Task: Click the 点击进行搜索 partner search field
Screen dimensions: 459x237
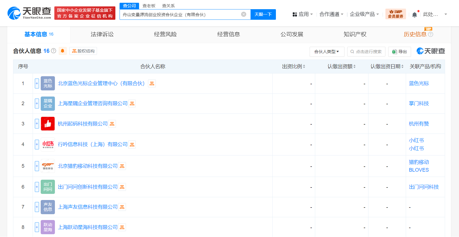Action: pos(366,52)
